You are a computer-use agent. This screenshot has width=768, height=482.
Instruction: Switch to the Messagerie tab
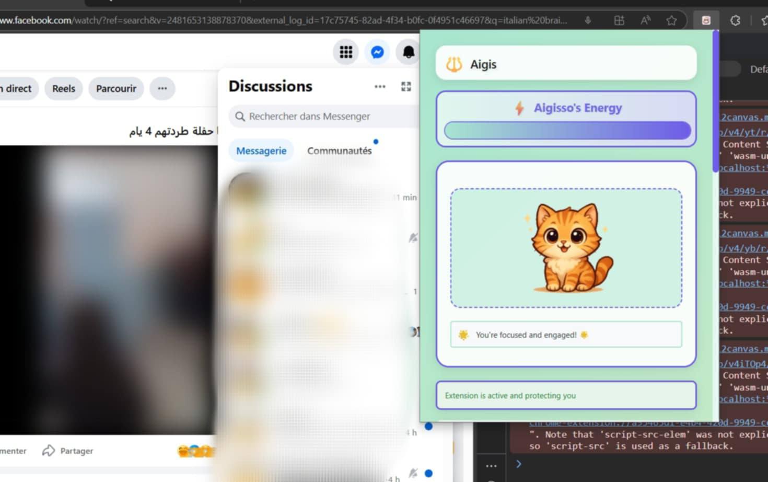[x=261, y=151]
